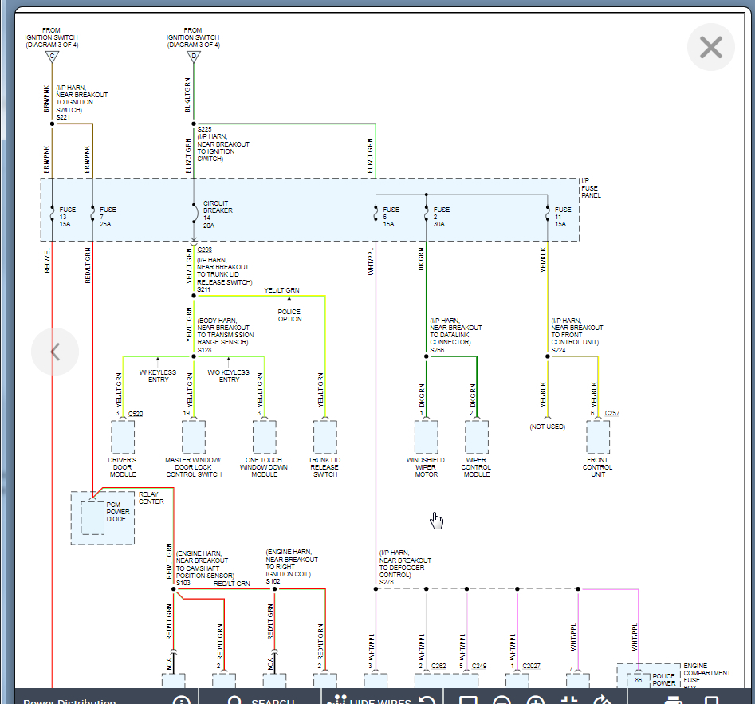Select the Wiper Control Module box
Screen dimensions: 755x704
(x=477, y=438)
